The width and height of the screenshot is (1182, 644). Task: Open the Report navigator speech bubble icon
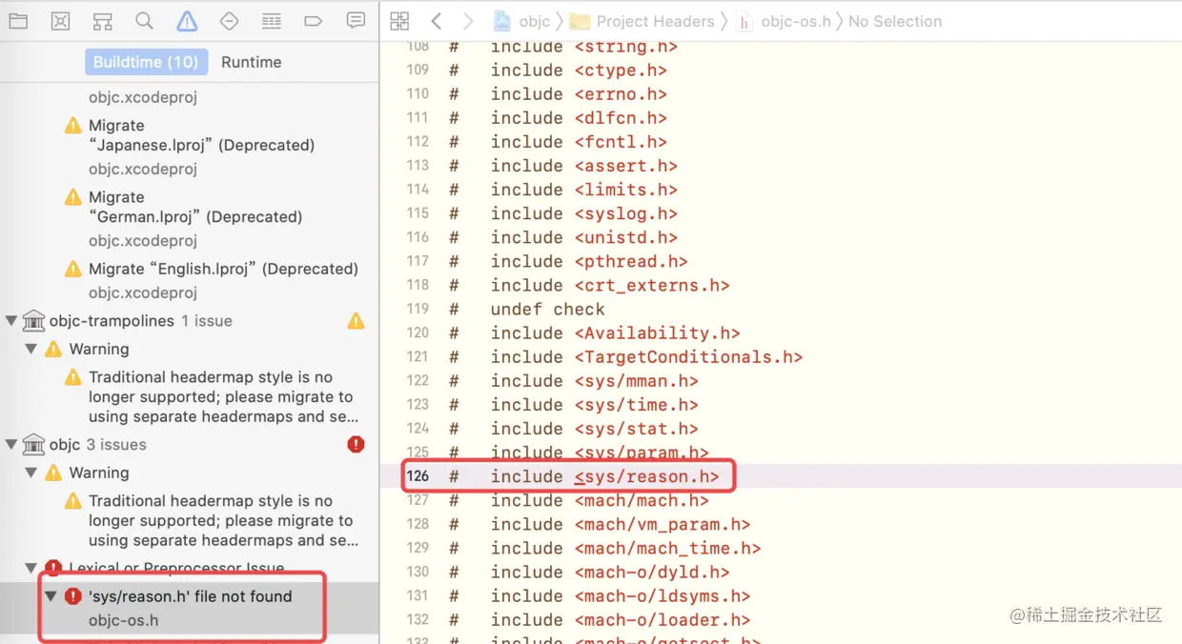[x=356, y=21]
